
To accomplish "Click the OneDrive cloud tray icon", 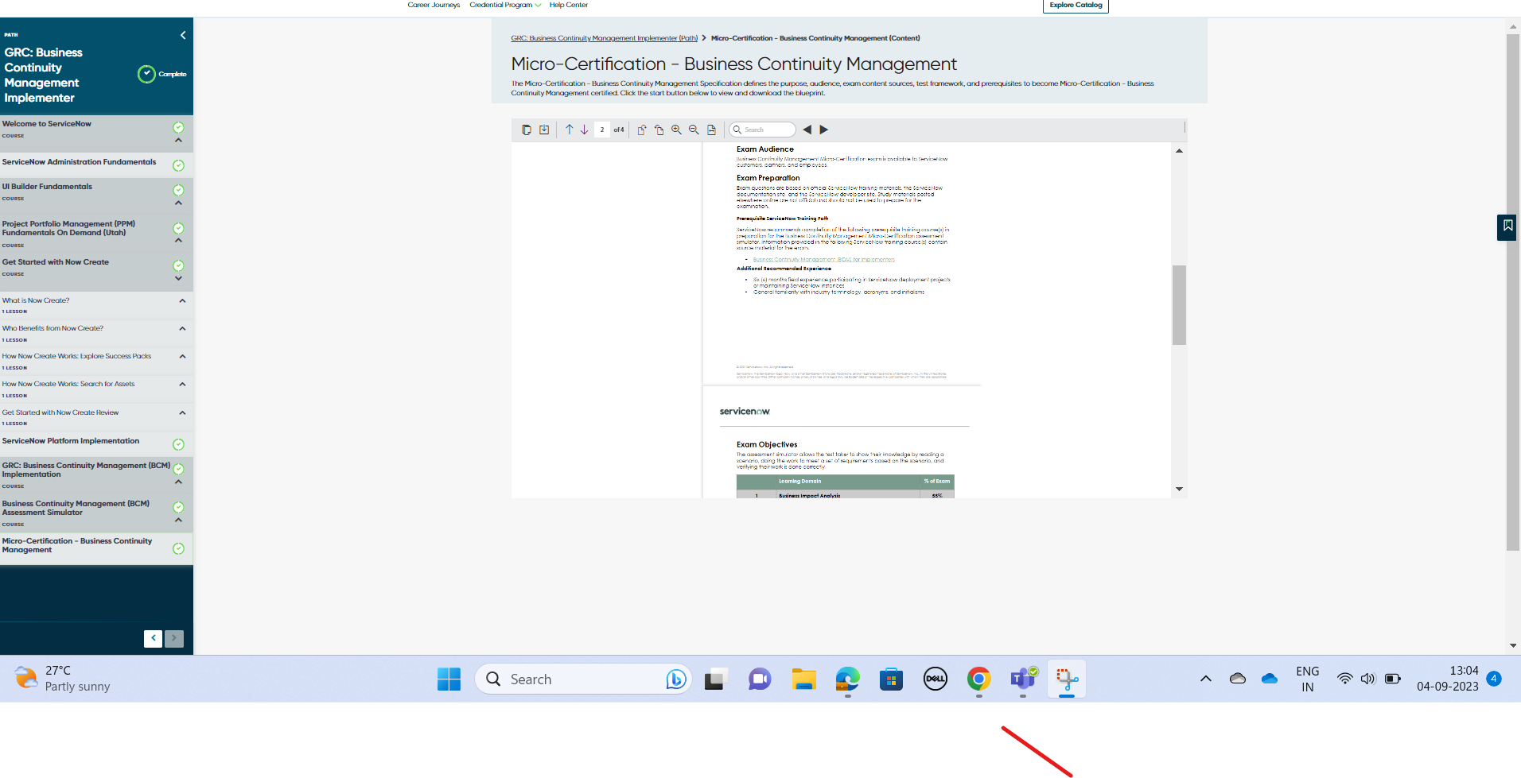I will pyautogui.click(x=1270, y=679).
